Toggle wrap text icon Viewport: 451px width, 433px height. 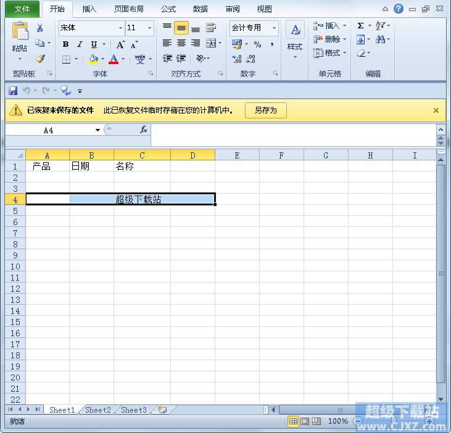click(x=211, y=28)
